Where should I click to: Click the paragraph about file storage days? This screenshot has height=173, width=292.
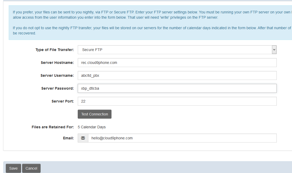[152, 30]
